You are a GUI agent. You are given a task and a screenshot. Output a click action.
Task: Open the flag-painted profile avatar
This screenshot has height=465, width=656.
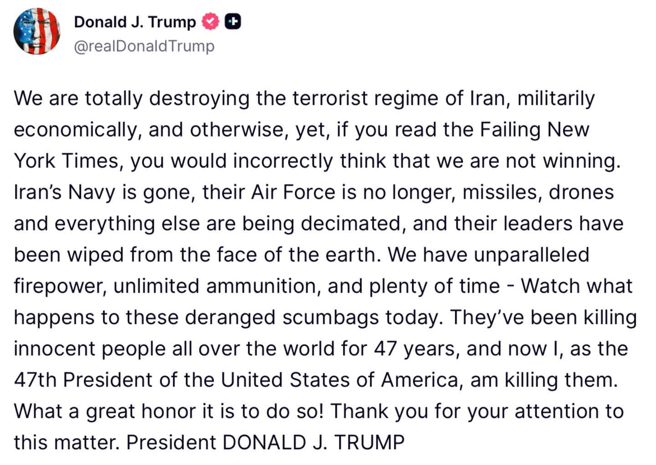click(x=37, y=31)
